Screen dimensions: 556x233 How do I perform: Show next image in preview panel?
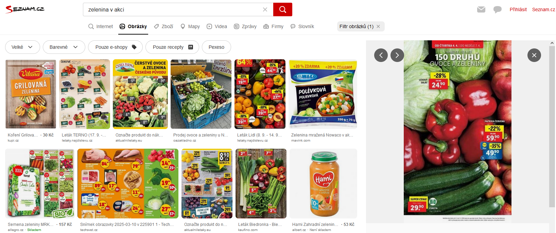pos(397,55)
